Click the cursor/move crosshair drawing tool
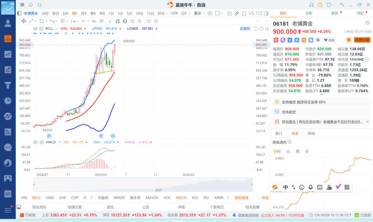This screenshot has width=373, height=222. coord(24,21)
